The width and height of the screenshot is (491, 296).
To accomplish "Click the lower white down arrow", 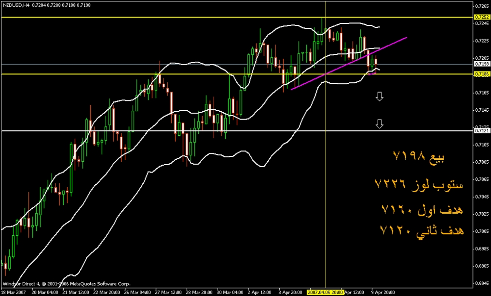I will coord(379,123).
